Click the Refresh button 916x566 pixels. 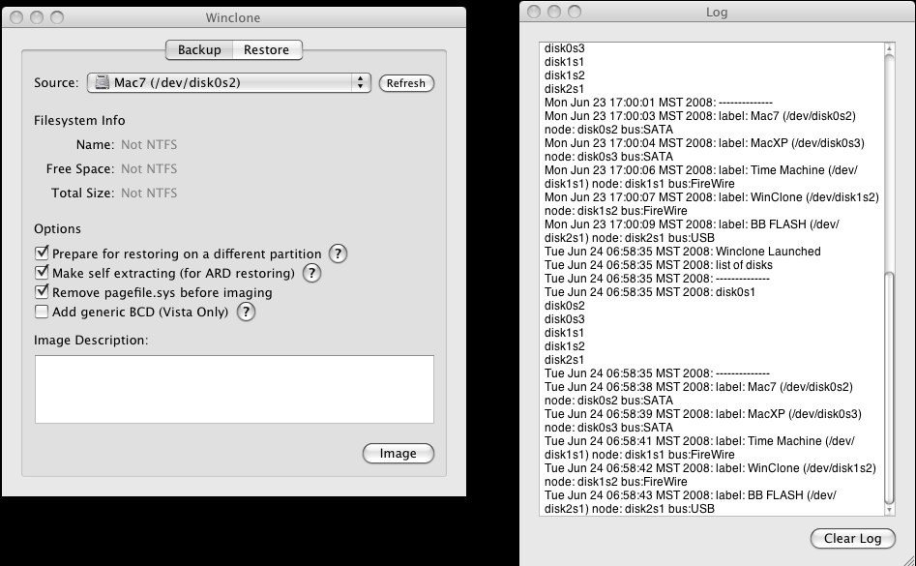pos(406,83)
